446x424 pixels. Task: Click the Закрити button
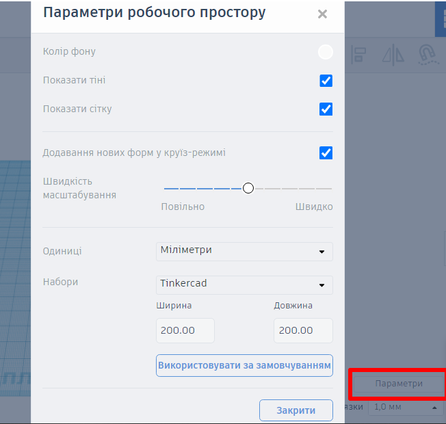point(296,410)
